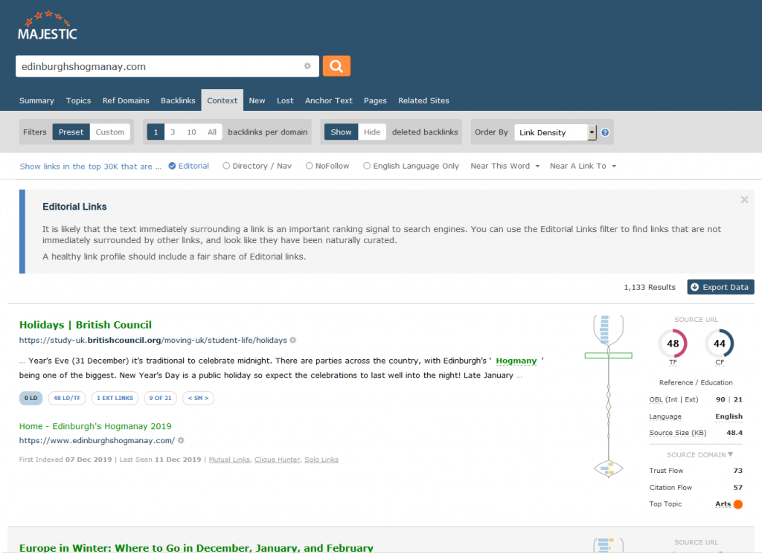Switch to the Backlinks tab
The width and height of the screenshot is (762, 554).
click(178, 100)
